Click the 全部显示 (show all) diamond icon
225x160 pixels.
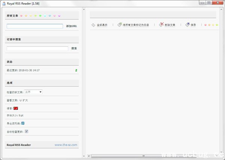[x=93, y=25]
